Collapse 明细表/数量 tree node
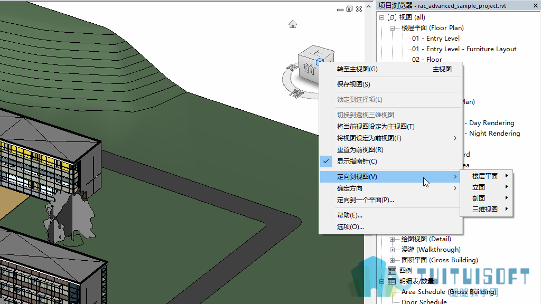The width and height of the screenshot is (541, 304). tap(381, 282)
